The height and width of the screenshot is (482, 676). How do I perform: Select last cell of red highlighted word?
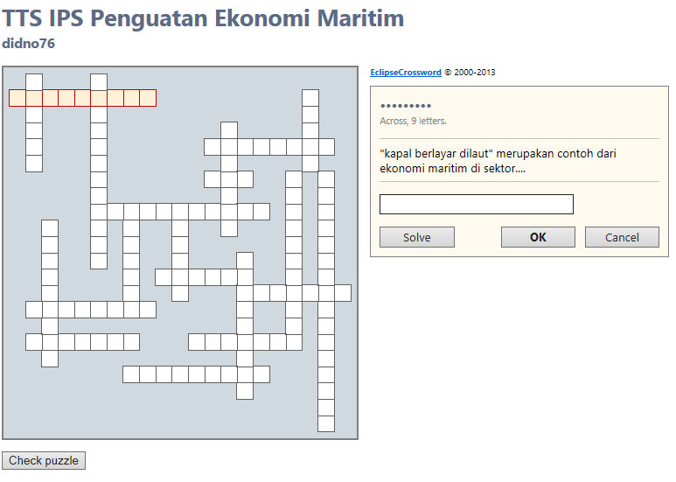click(148, 98)
